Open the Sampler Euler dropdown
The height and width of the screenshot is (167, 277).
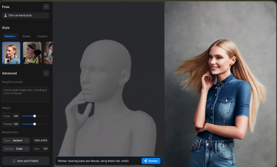click(16, 149)
